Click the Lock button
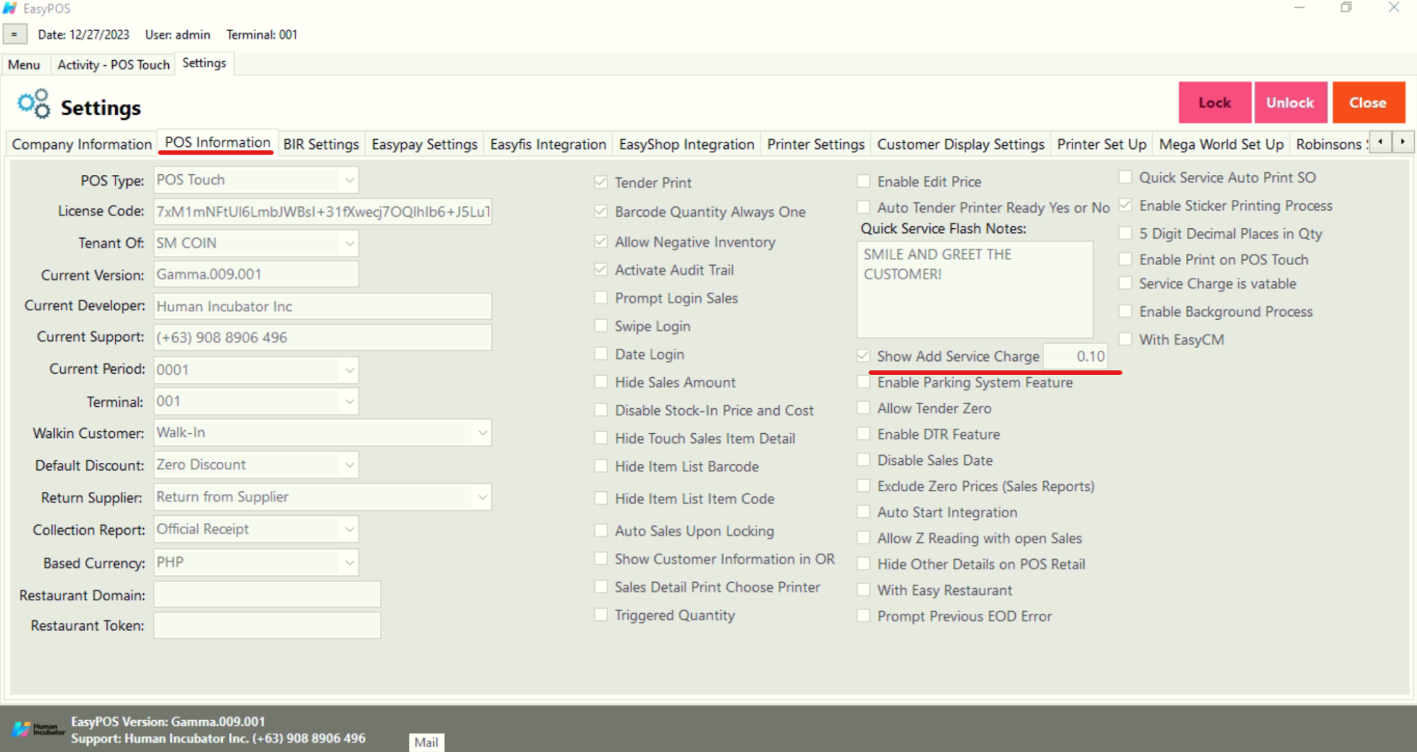This screenshot has width=1417, height=752. coord(1214,103)
